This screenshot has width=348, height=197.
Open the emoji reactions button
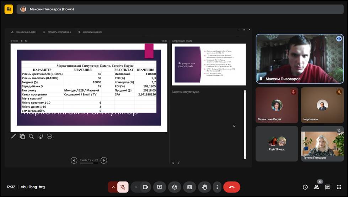[x=175, y=187]
